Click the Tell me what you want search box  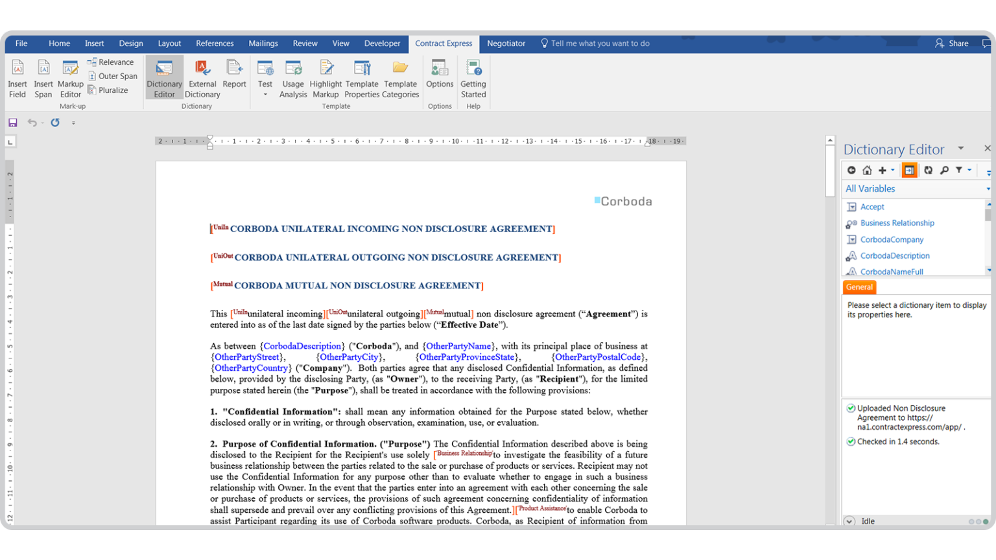click(x=595, y=43)
